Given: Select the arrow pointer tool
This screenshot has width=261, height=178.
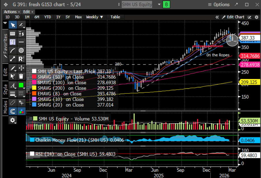Looking at the screenshot, I should (x=13, y=25).
